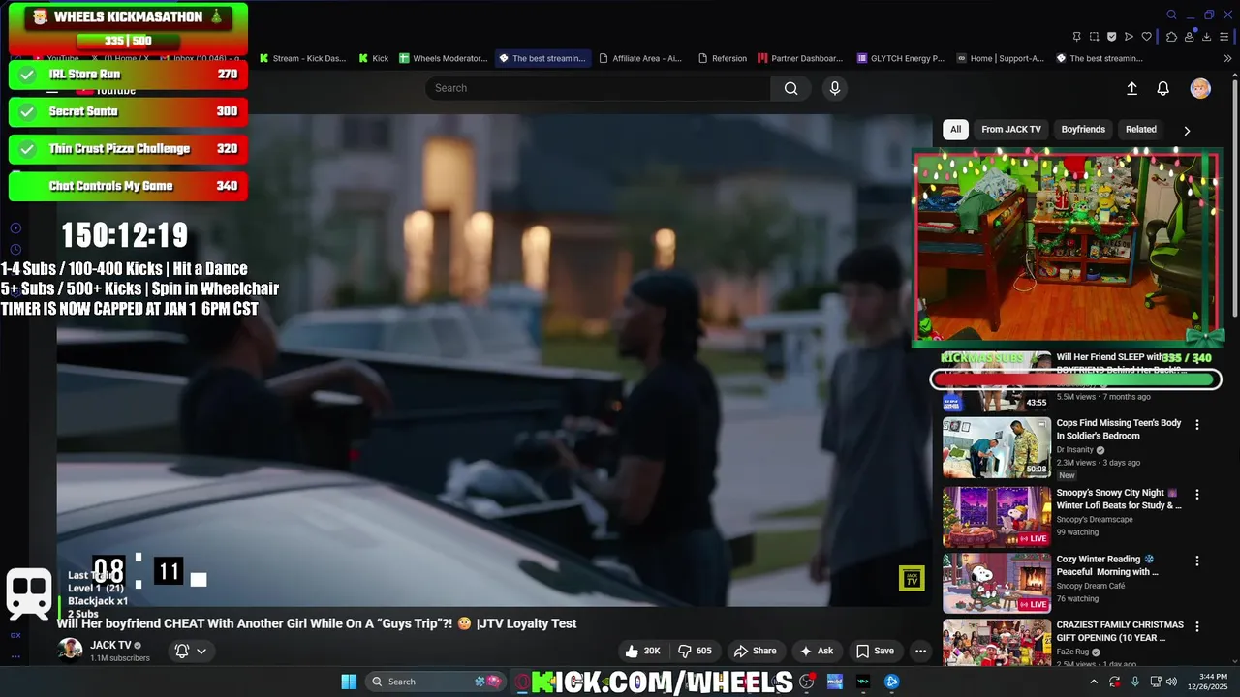Click the Windows taskbar Search box
The height and width of the screenshot is (697, 1240).
438,682
